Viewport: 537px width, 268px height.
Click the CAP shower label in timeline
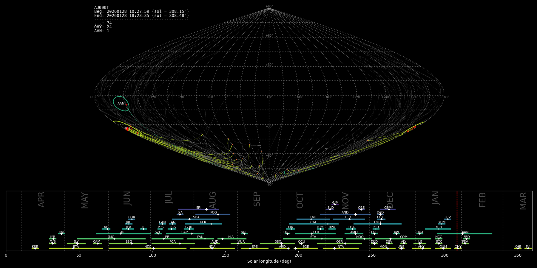coord(184,232)
